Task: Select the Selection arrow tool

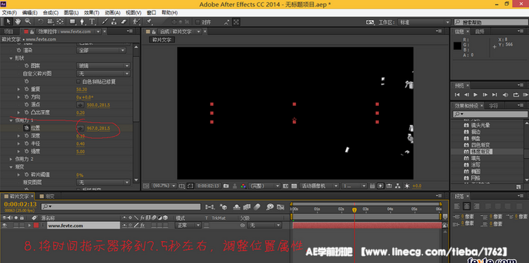Action: point(8,22)
